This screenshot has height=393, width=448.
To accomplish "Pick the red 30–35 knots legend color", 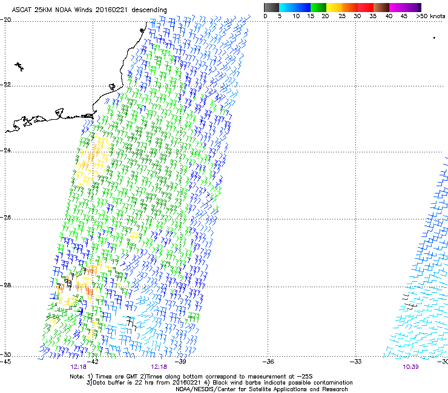I will pos(366,7).
